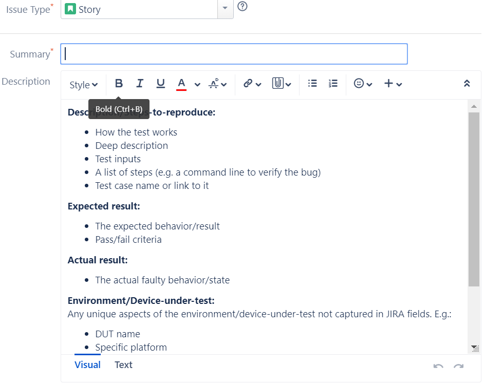Insert a link via the link icon

248,84
